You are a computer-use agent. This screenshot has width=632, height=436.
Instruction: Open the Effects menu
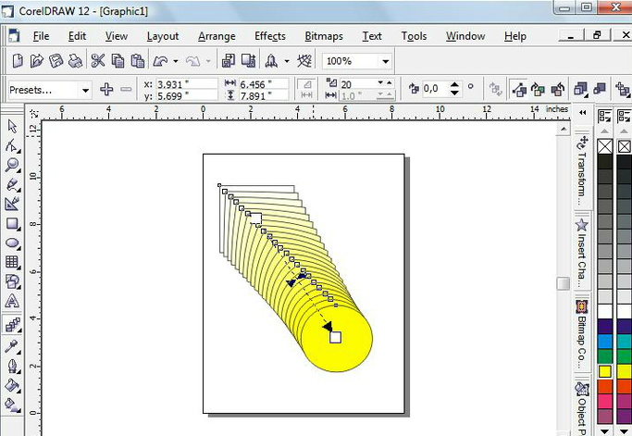coord(270,36)
